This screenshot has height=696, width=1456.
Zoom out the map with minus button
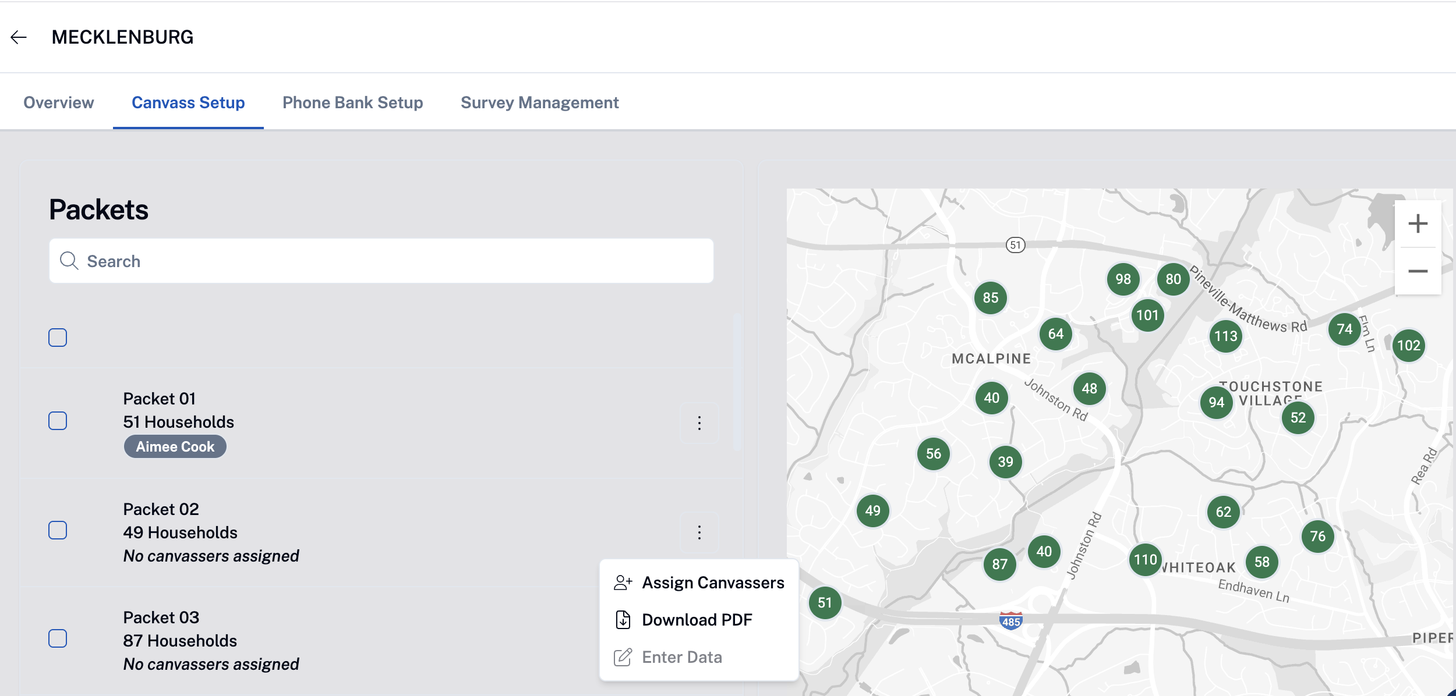(1418, 271)
